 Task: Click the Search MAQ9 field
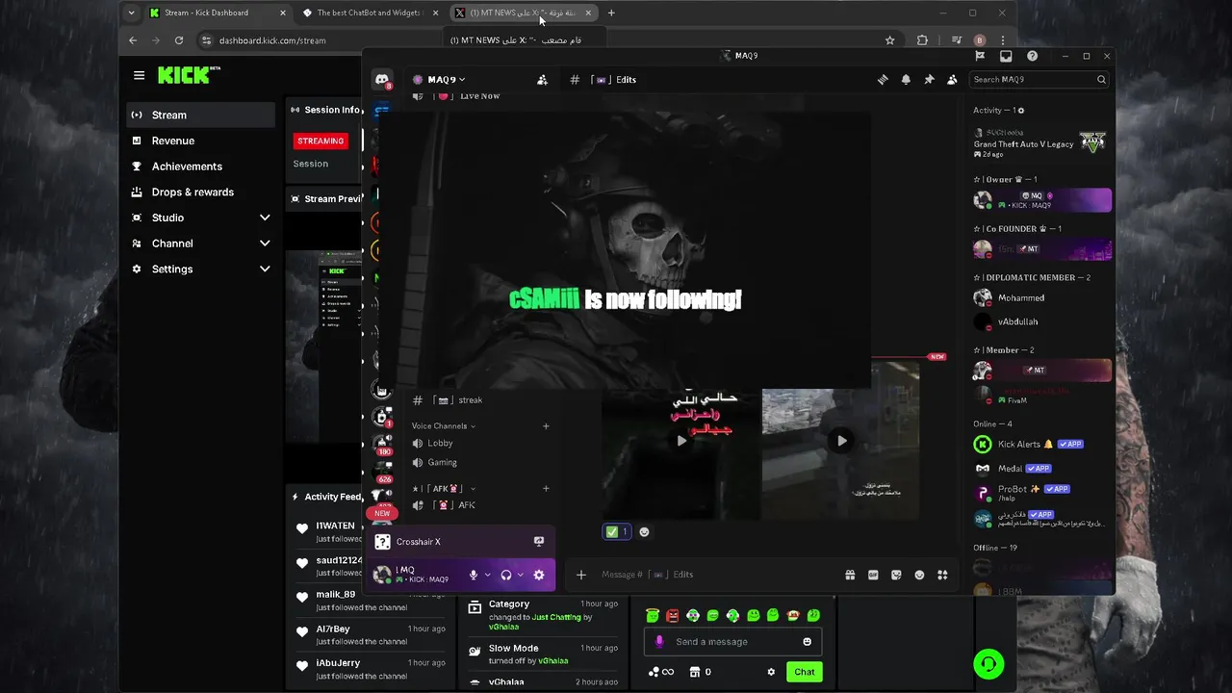[x=1039, y=80]
